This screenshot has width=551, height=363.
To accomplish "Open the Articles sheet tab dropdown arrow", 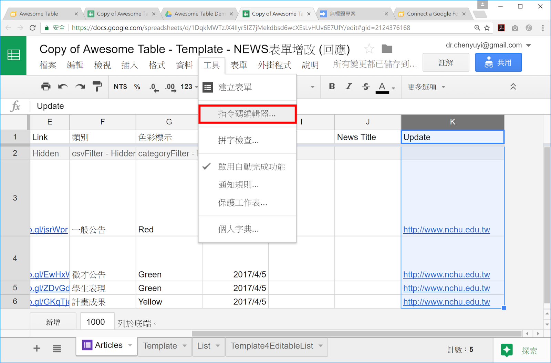I will tap(130, 345).
